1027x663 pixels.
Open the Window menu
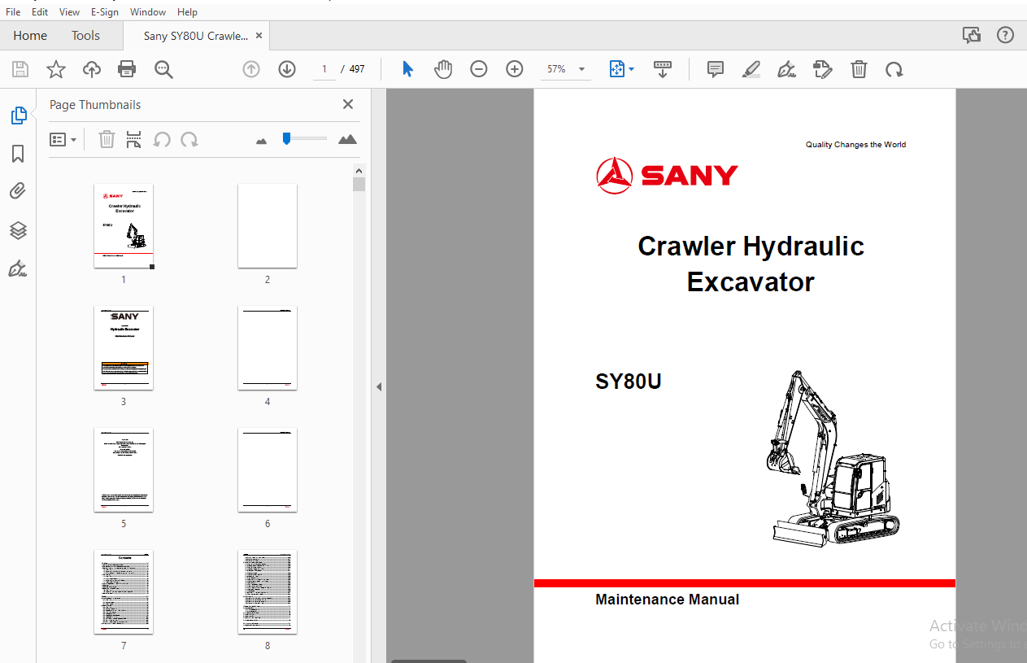(x=148, y=12)
